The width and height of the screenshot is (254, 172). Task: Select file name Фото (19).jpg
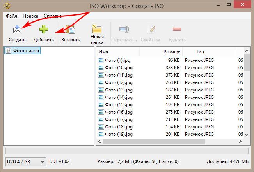[119, 134]
